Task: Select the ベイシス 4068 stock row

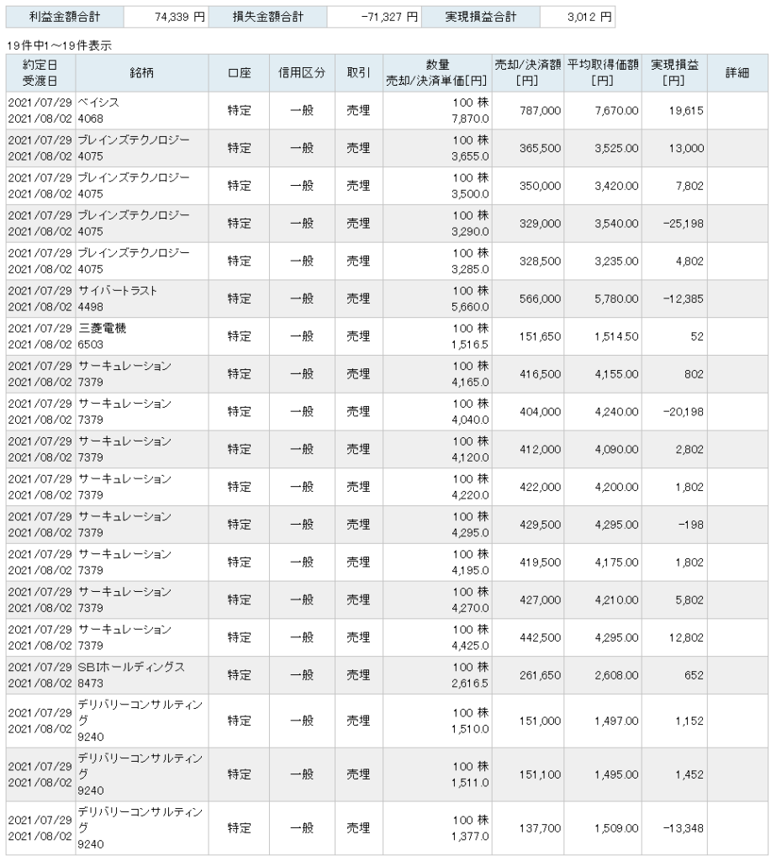Action: [x=387, y=110]
